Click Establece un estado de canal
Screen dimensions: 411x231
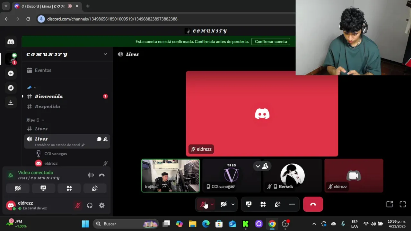pyautogui.click(x=57, y=145)
